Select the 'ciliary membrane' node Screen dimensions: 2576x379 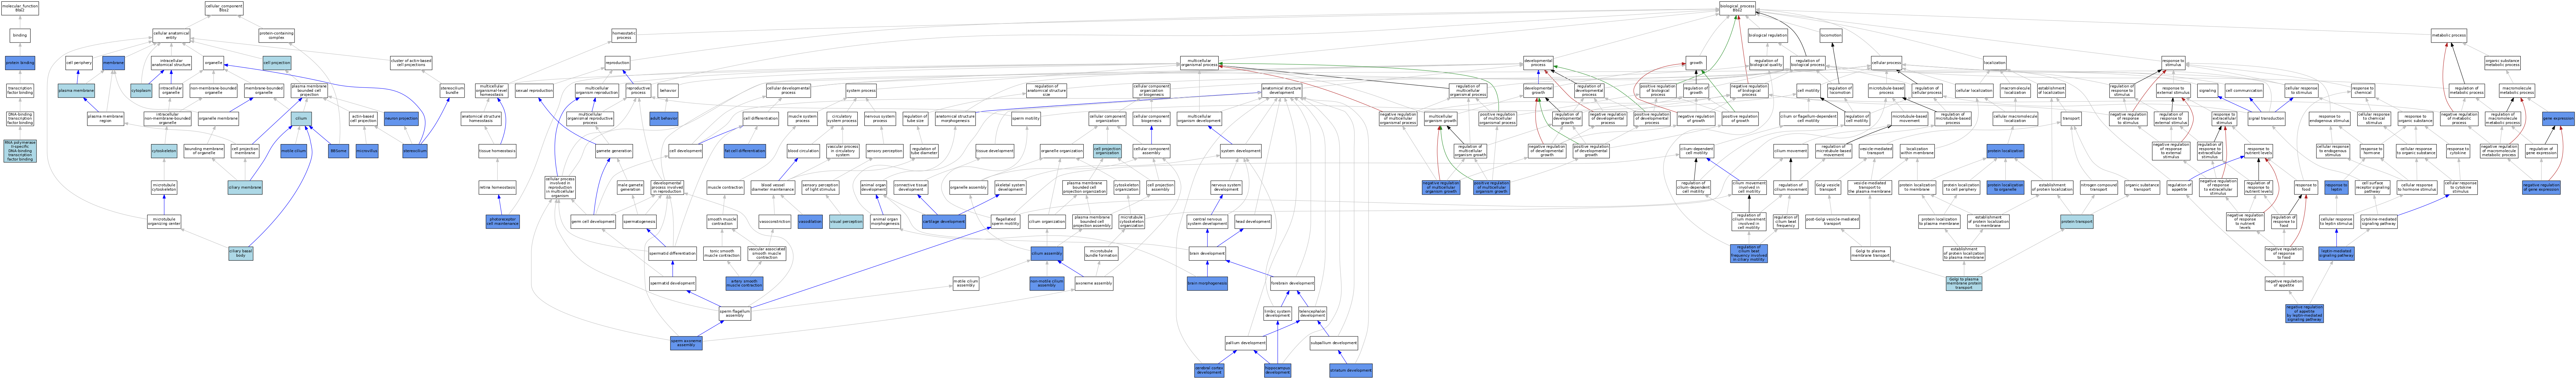[245, 187]
